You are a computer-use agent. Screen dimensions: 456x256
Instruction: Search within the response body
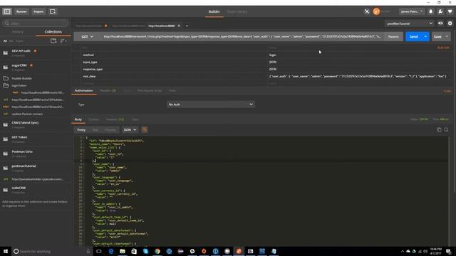[446, 129]
